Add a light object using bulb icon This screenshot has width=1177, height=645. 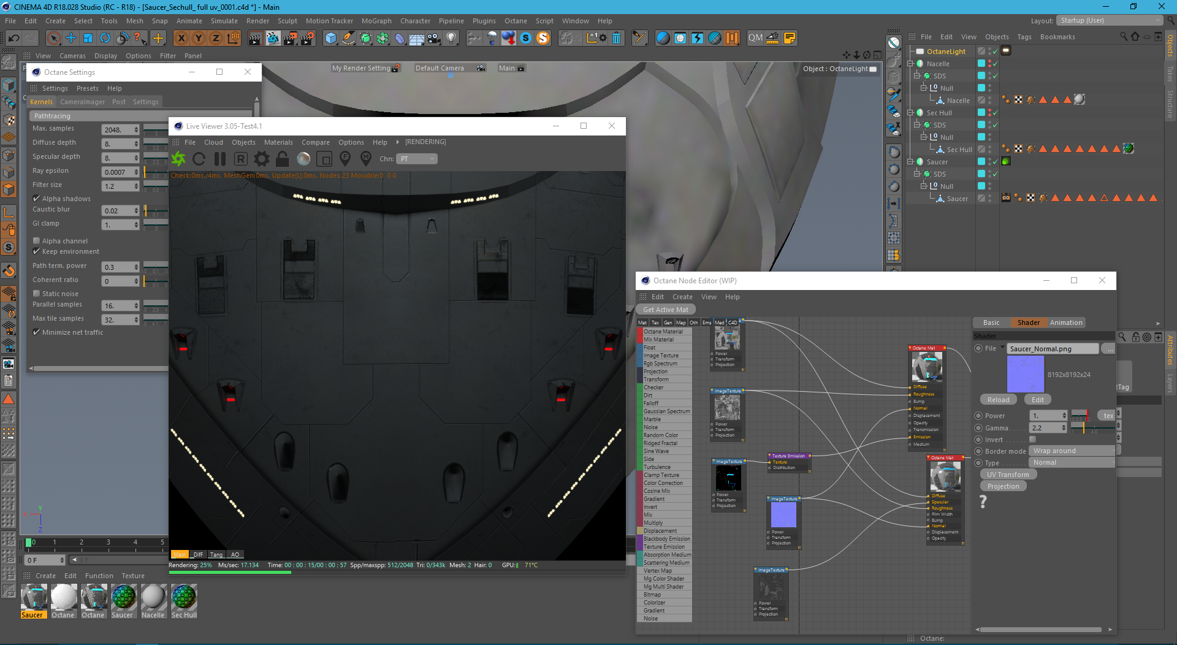tap(452, 38)
